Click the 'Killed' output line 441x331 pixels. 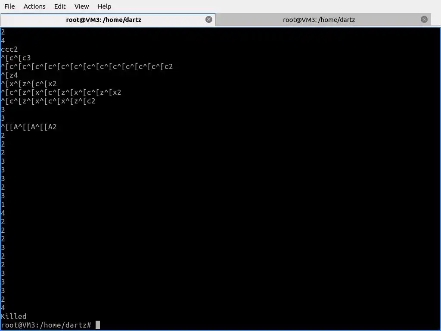click(13, 316)
